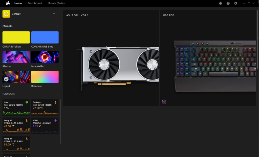Screen dimensions: 259x157
Task: Select the Rainbow gradient mural
Action: (45, 77)
